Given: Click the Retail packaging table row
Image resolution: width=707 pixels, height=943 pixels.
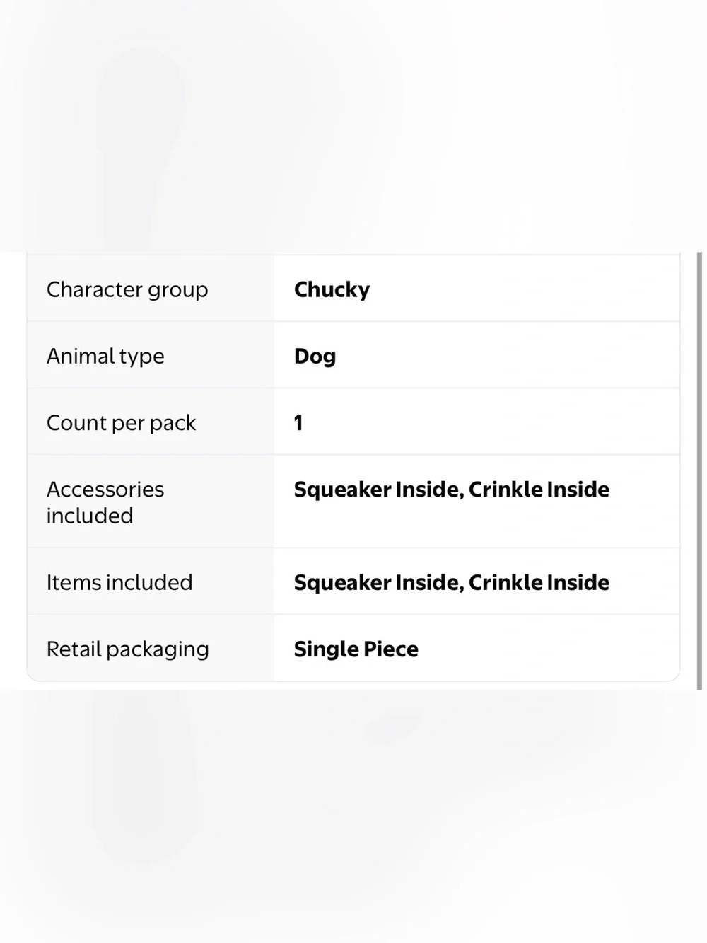Looking at the screenshot, I should 353,648.
